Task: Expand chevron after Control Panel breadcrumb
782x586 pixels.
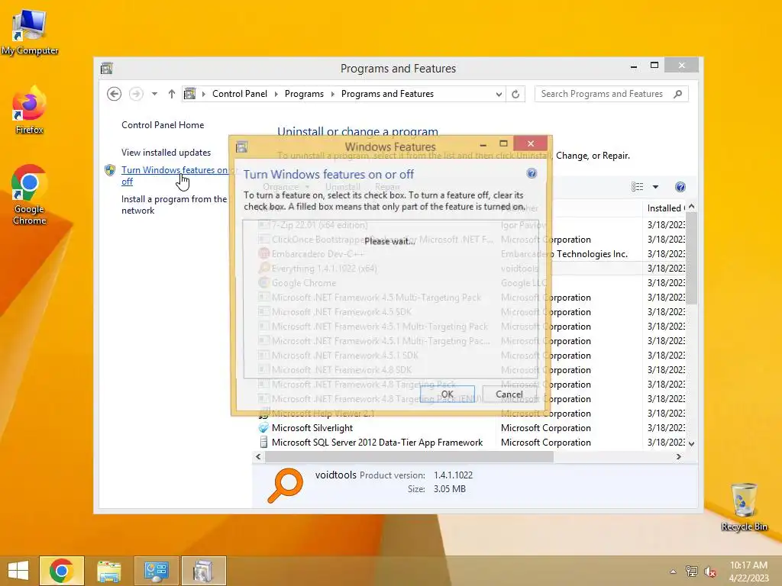Action: point(276,94)
